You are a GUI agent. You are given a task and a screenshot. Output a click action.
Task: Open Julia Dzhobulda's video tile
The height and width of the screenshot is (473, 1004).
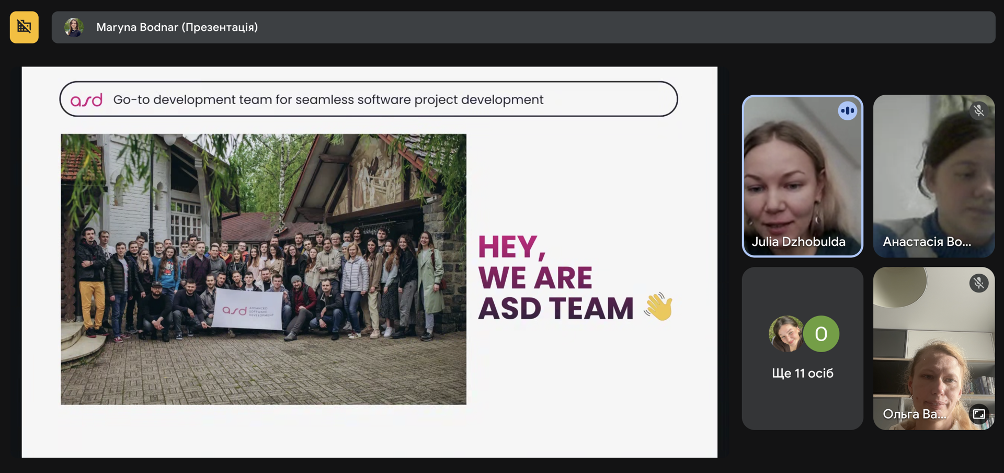coord(802,176)
